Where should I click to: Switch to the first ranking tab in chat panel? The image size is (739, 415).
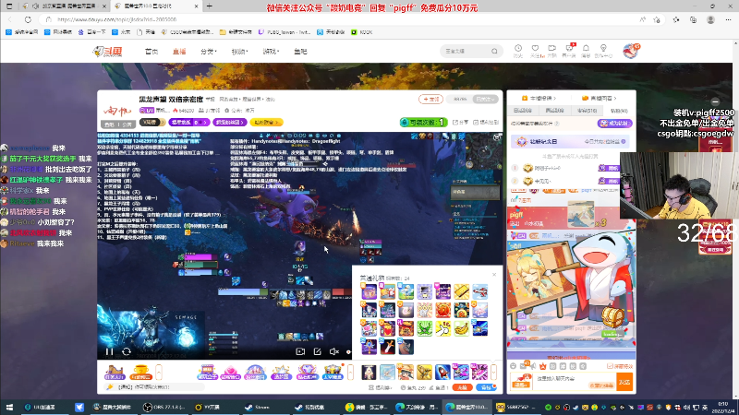pyautogui.click(x=523, y=111)
